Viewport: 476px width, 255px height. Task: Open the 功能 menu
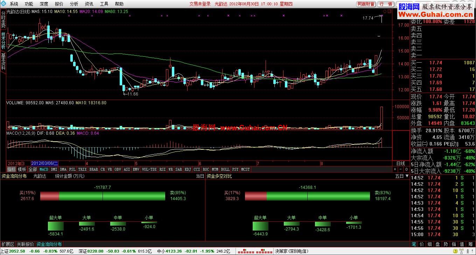[x=29, y=4]
